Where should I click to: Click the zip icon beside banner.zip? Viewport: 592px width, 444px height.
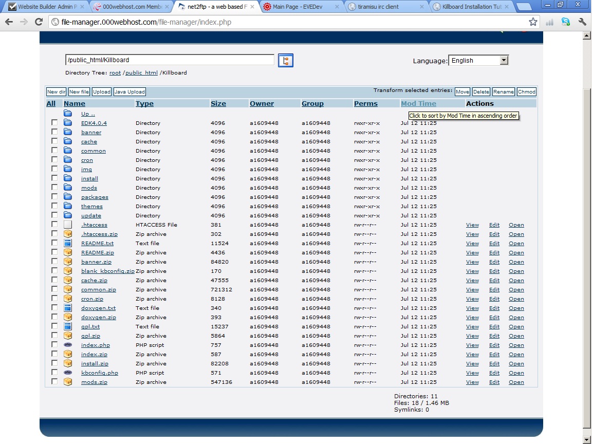point(68,262)
